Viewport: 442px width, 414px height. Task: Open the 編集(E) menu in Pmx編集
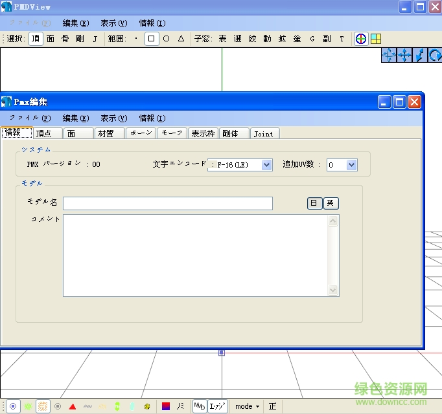tap(75, 118)
